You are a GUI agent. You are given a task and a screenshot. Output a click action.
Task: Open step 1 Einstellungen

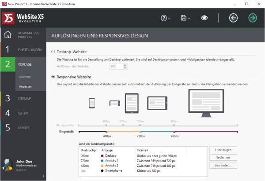pyautogui.click(x=23, y=50)
